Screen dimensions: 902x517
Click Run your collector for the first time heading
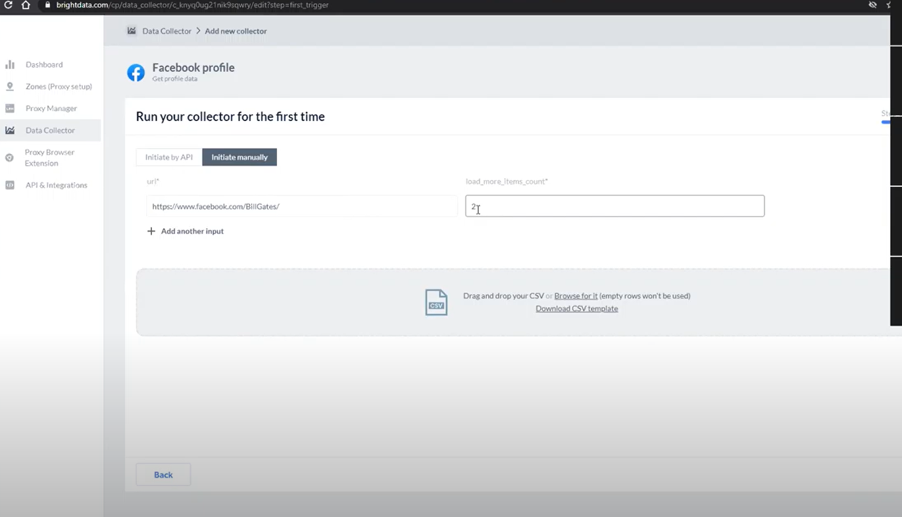click(230, 116)
